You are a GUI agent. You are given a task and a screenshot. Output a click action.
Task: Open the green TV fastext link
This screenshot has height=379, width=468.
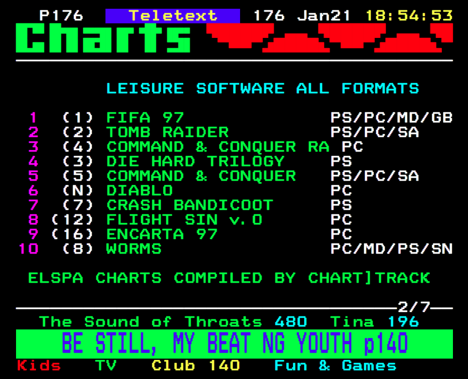click(105, 365)
